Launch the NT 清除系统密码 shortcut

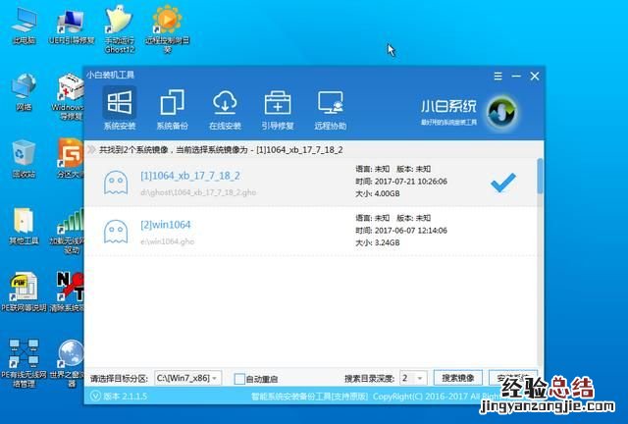pyautogui.click(x=68, y=291)
